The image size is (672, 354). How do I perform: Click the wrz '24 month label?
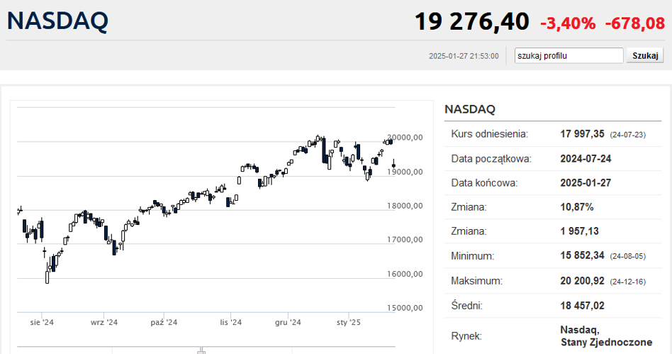pos(104,322)
